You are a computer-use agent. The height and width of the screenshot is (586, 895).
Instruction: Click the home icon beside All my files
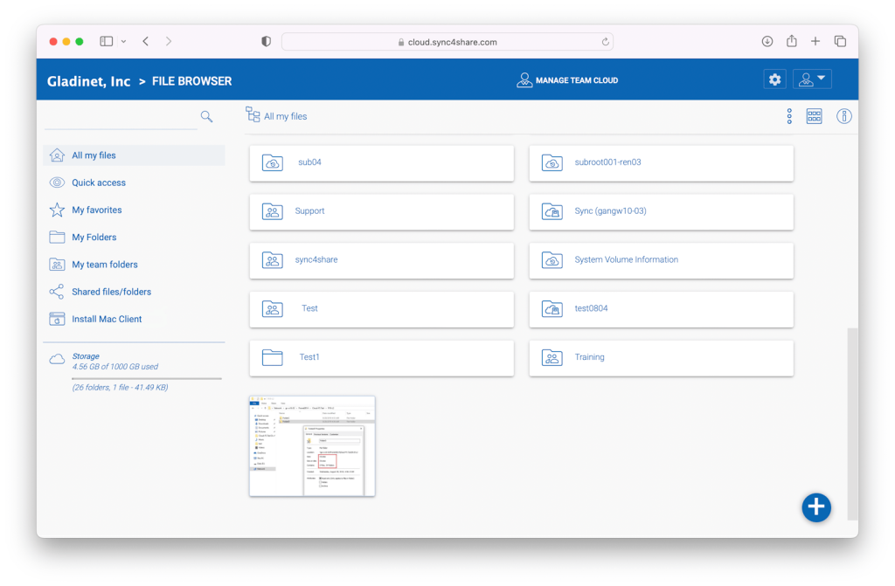pos(57,155)
